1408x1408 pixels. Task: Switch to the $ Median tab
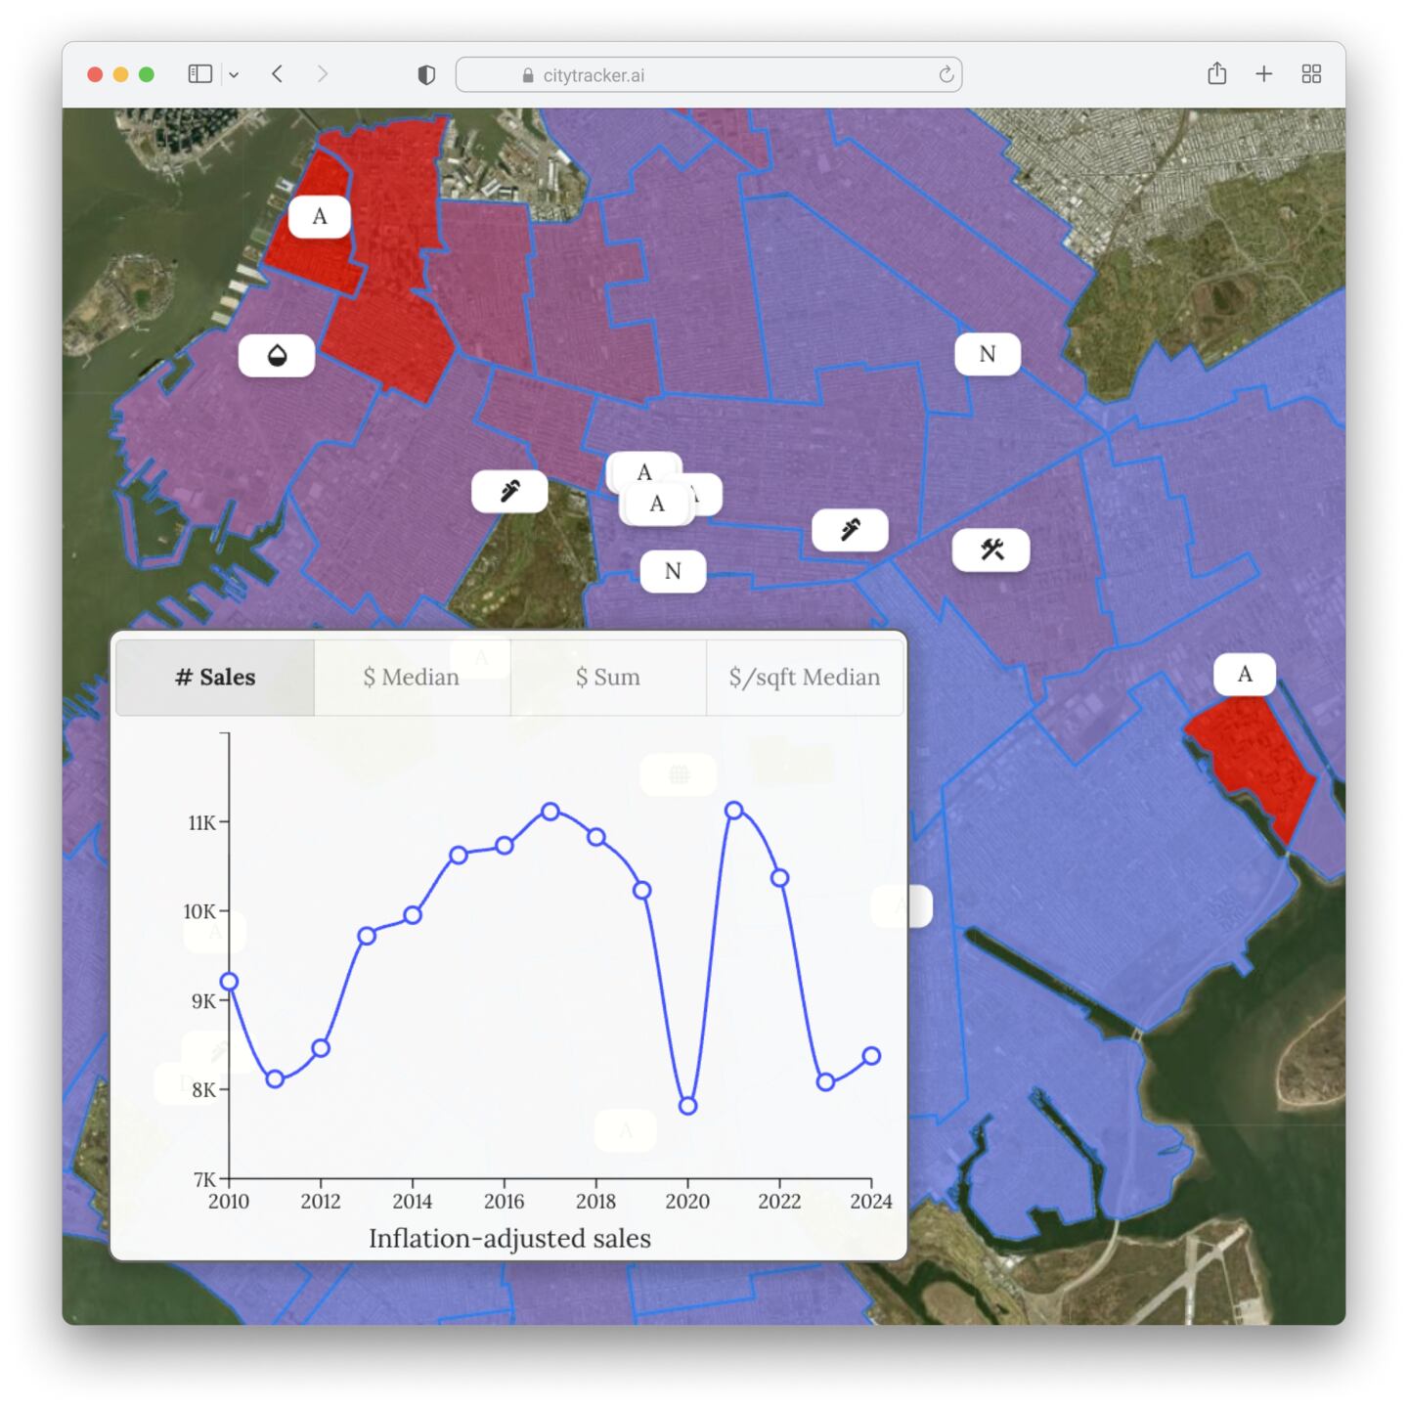[x=411, y=677]
